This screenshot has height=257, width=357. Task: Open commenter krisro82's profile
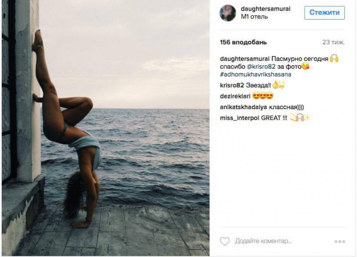232,85
